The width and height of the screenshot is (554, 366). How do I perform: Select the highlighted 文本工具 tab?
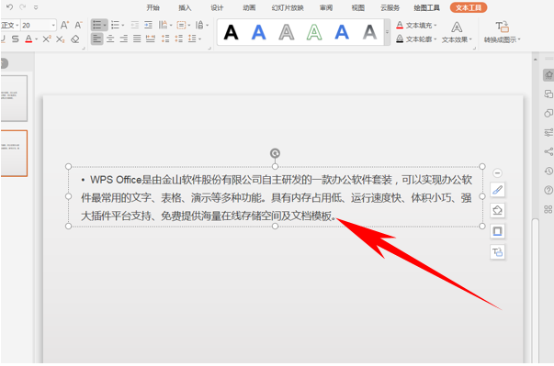[x=469, y=7]
